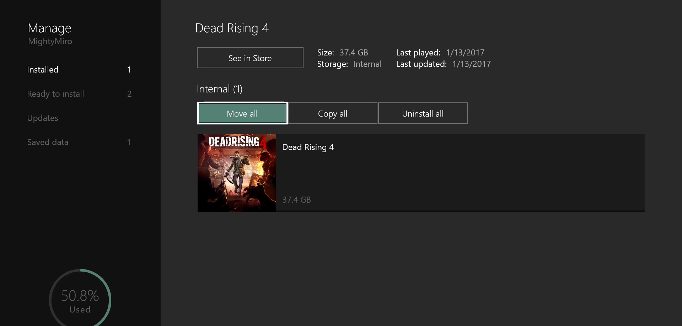This screenshot has width=682, height=326.
Task: Click the Move all button
Action: click(242, 113)
